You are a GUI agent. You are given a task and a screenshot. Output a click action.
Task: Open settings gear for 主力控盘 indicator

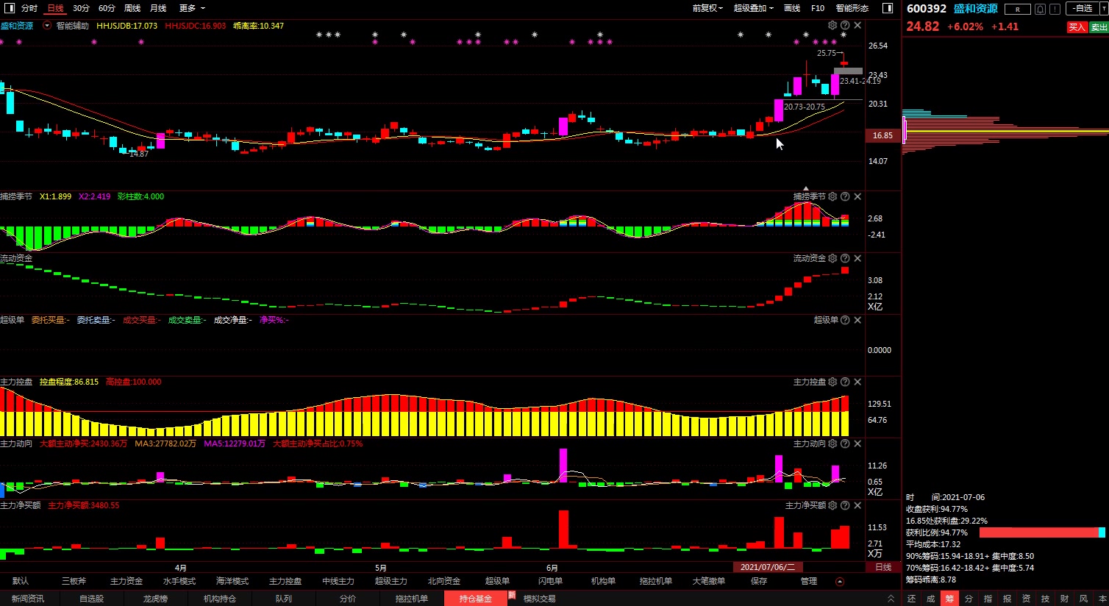tap(832, 382)
